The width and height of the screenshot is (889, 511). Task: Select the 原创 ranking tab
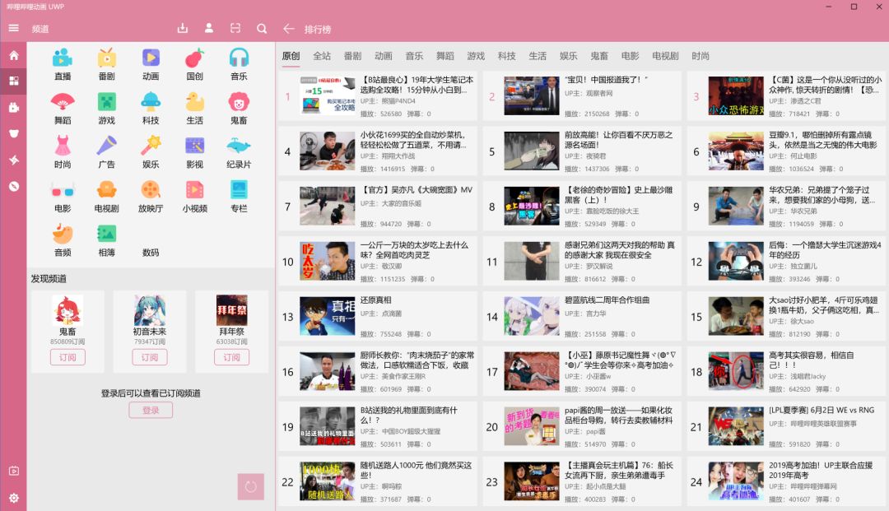(x=291, y=55)
